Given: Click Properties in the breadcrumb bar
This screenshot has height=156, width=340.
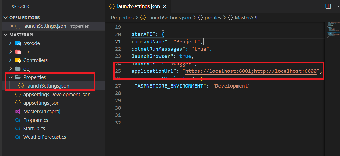Looking at the screenshot, I should click(x=122, y=17).
